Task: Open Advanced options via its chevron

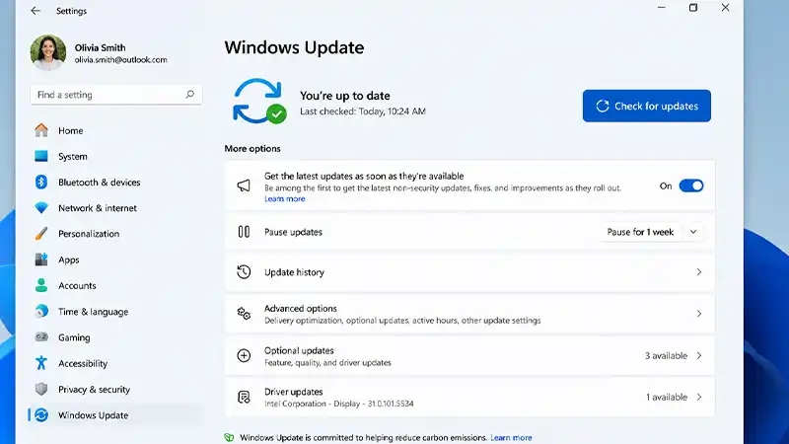Action: coord(699,314)
